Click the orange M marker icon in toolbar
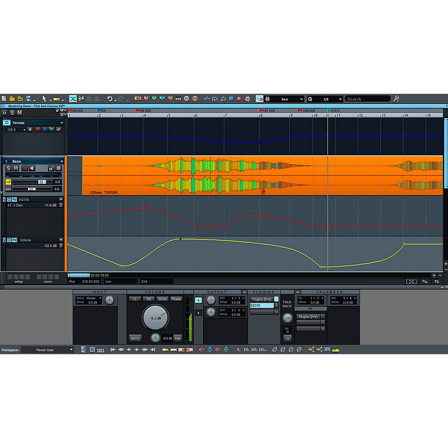 138,99
